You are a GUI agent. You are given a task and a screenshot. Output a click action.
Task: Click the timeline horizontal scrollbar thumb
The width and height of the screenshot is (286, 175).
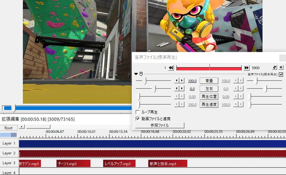[x=38, y=126]
